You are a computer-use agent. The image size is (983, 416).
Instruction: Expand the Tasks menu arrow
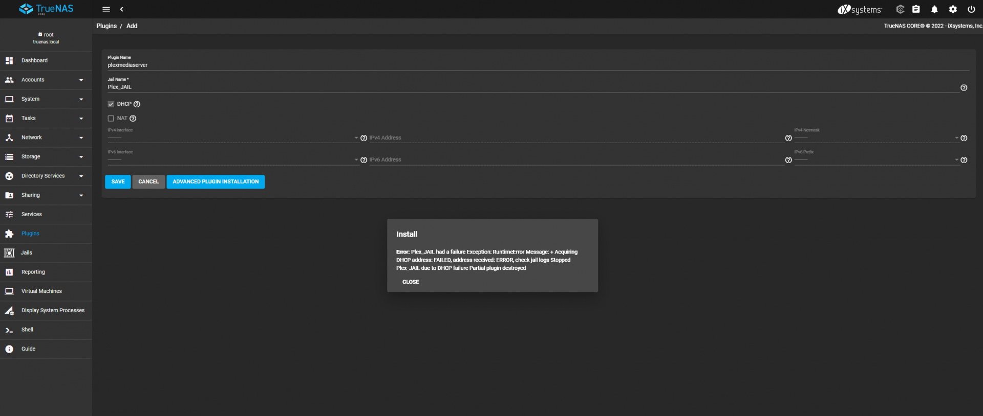coord(81,119)
